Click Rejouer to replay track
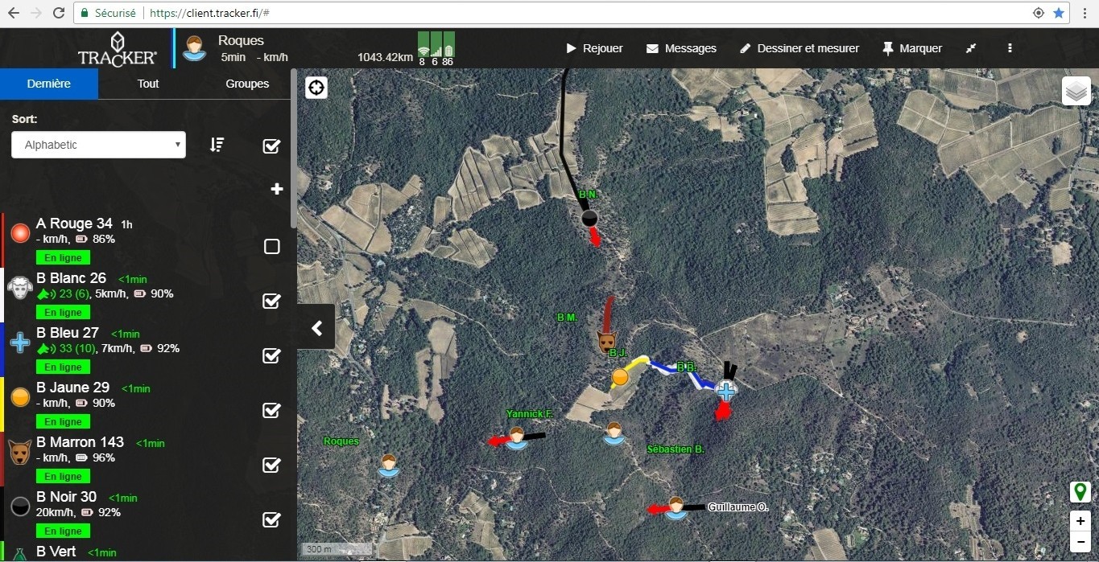 click(594, 48)
